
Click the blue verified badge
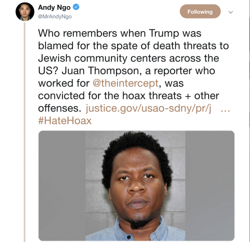click(x=76, y=7)
